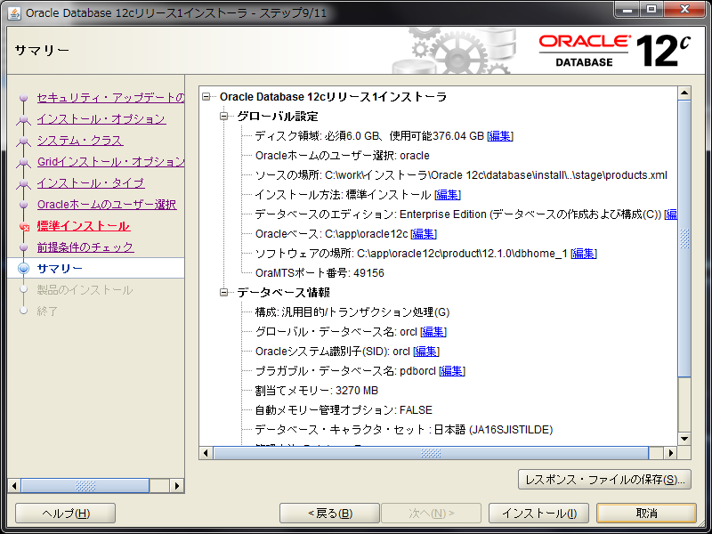This screenshot has height=534, width=712.
Task: Select the データベース・キャラクタ・セット JA16SJISTILDE row
Action: (404, 430)
